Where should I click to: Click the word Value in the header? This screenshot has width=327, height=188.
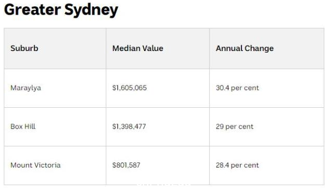(x=153, y=48)
